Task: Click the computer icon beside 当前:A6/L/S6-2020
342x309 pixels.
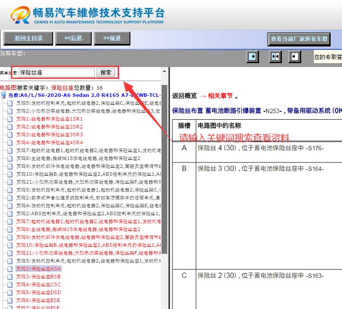Action: (x=3, y=95)
